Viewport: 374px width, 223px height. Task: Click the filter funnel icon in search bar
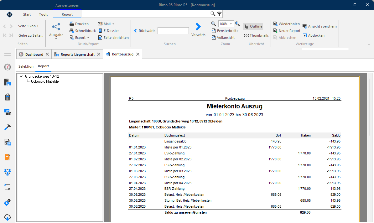pyautogui.click(x=219, y=14)
